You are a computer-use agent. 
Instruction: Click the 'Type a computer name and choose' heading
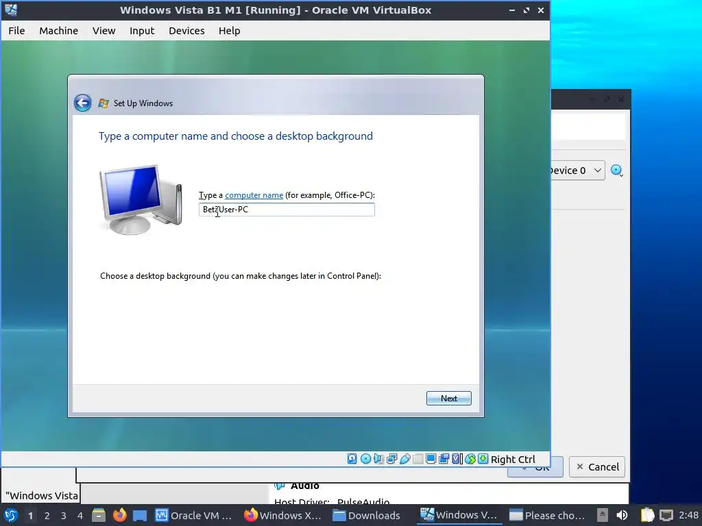(236, 136)
